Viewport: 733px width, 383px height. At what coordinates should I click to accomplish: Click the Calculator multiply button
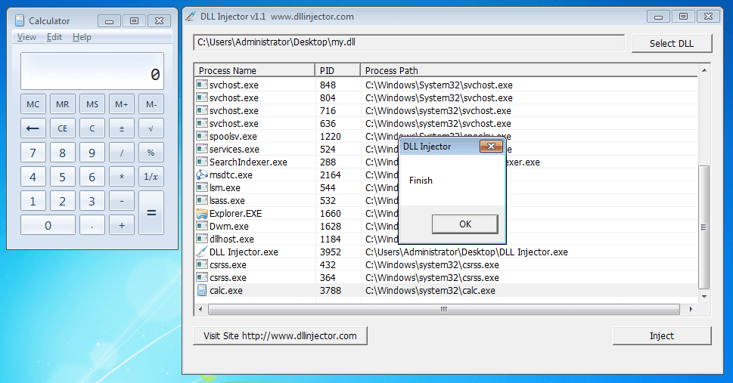pos(122,177)
